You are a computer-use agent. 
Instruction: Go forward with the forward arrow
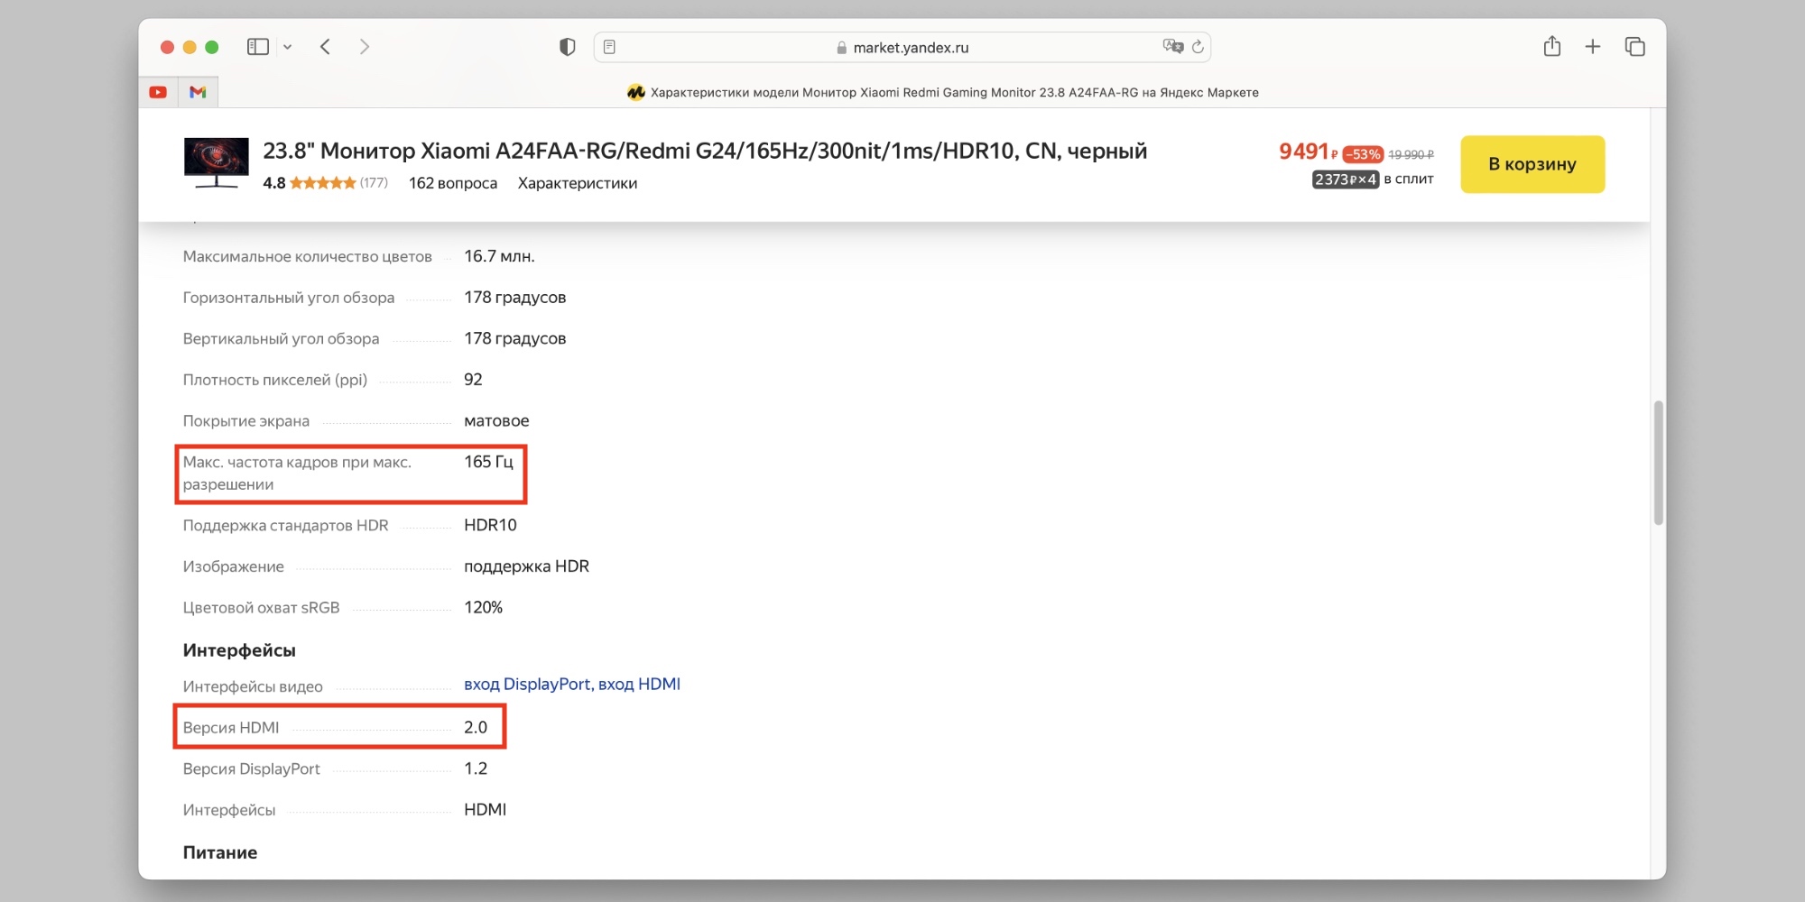pos(365,47)
